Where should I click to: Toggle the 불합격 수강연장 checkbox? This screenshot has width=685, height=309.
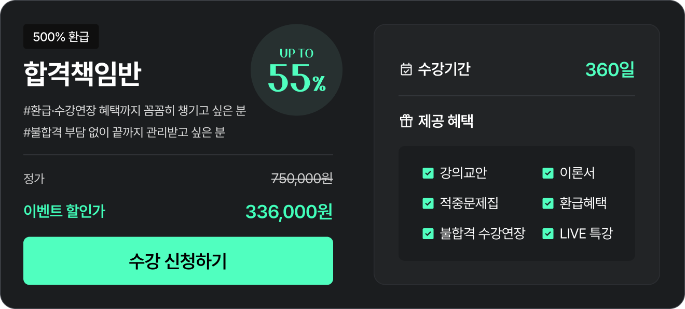coord(428,233)
